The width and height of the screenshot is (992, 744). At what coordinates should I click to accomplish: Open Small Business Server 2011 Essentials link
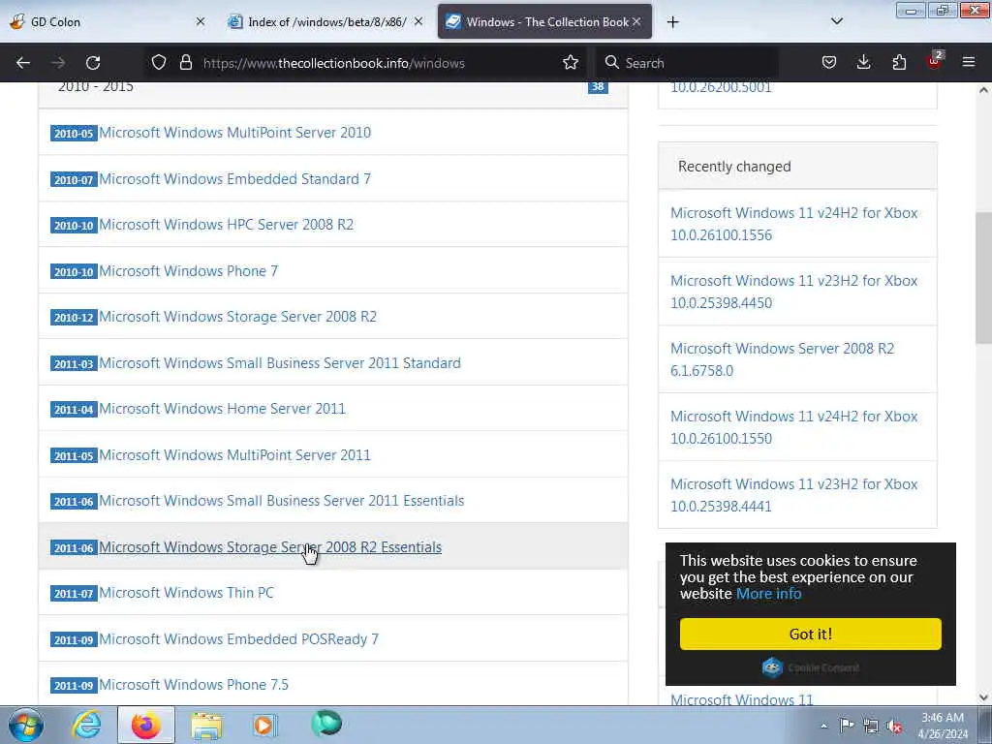coord(282,501)
